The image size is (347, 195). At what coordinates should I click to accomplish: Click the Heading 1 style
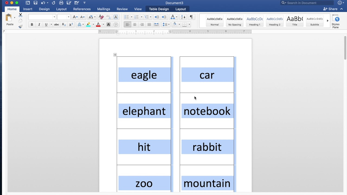click(x=255, y=20)
